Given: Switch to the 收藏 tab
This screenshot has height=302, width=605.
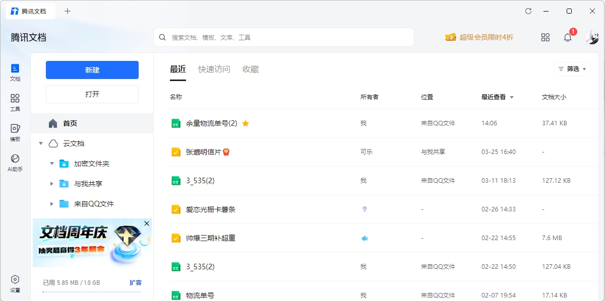Looking at the screenshot, I should point(251,69).
